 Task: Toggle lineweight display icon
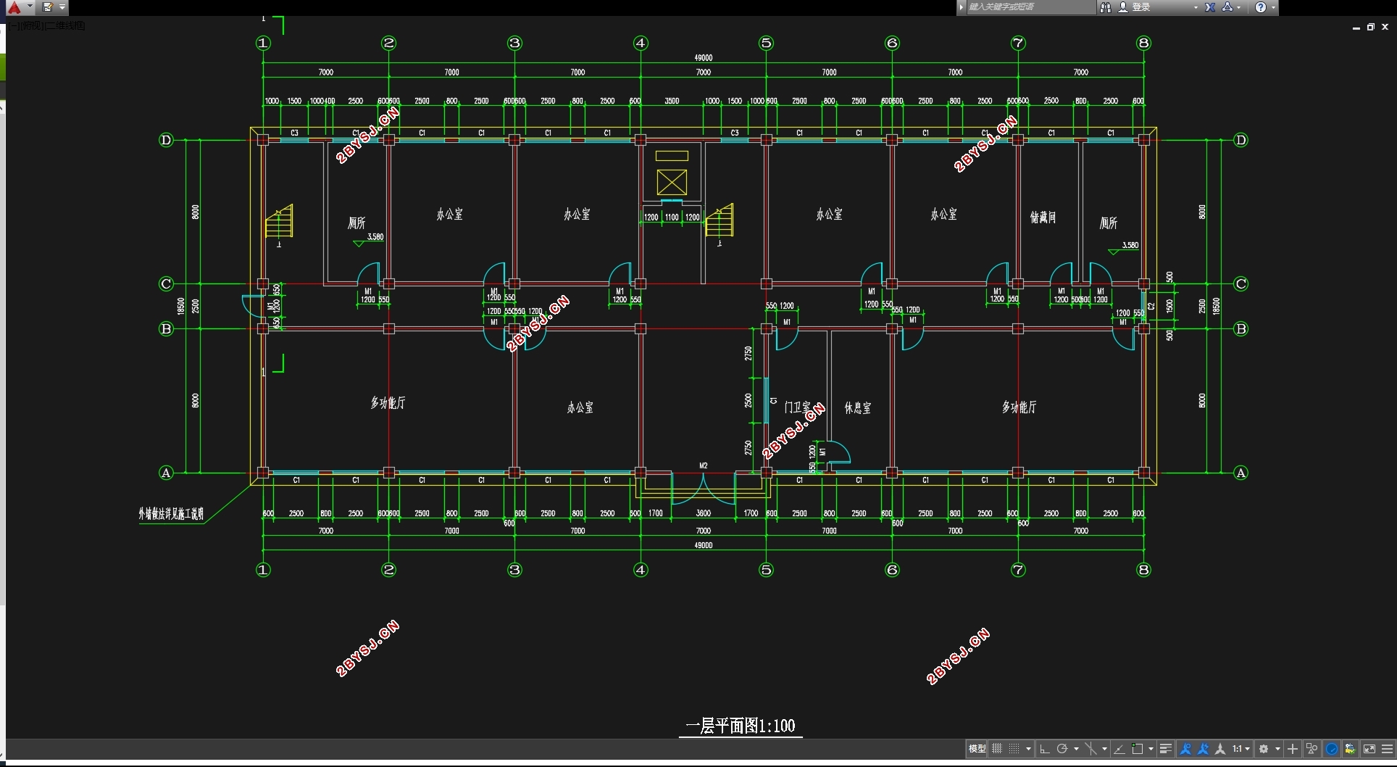click(1166, 749)
